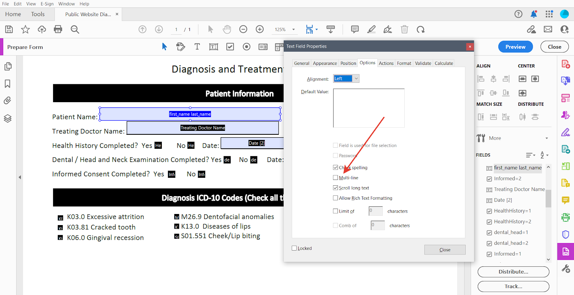Open the E-Sign menu
Viewport: 574px width, 295px height.
(47, 4)
